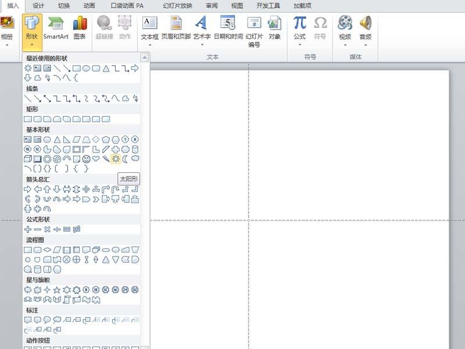Screen dimensions: 465x349
Task: Open the Audio (音频) dropdown arrow
Action: (x=366, y=45)
